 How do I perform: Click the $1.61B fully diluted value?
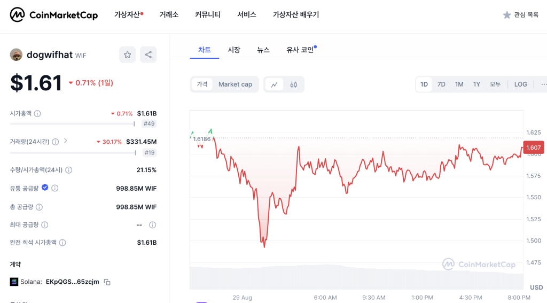pyautogui.click(x=147, y=243)
